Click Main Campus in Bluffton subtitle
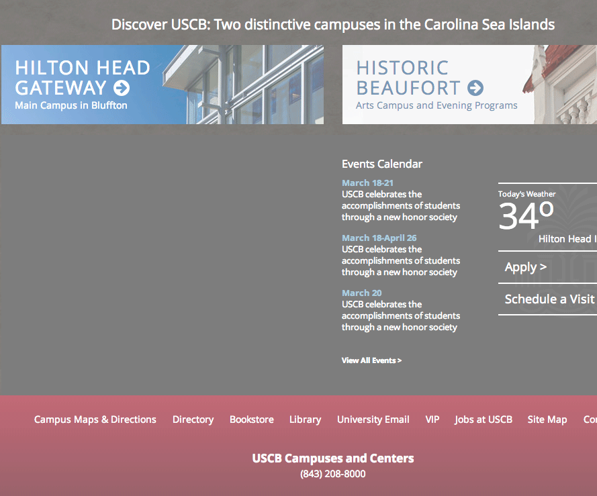597x496 pixels. 71,105
